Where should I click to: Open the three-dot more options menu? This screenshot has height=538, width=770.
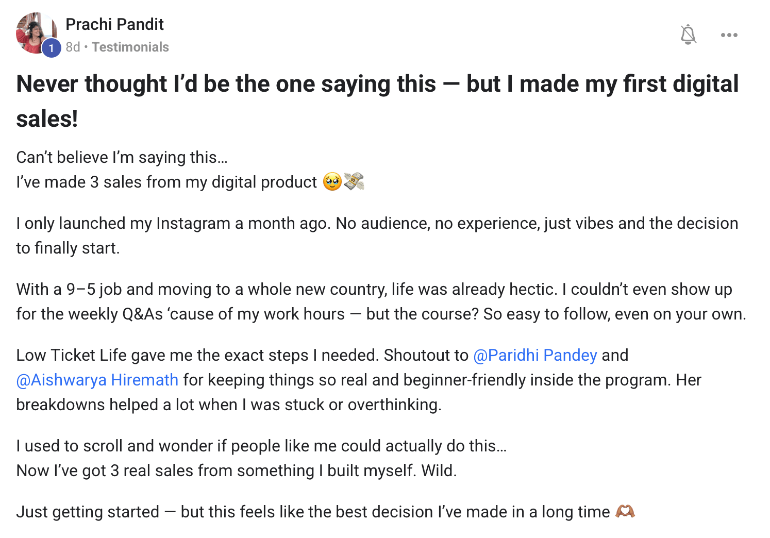pyautogui.click(x=729, y=35)
